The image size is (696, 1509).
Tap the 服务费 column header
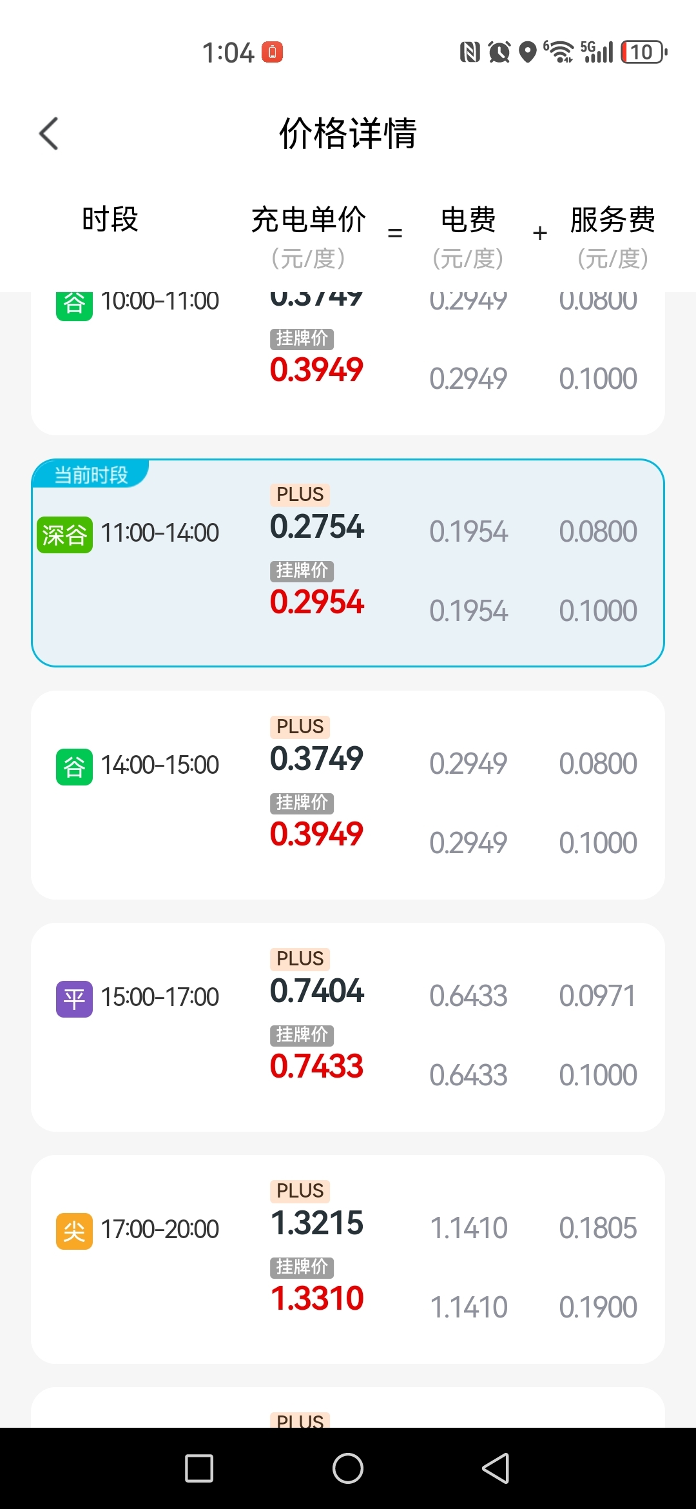[x=613, y=219]
